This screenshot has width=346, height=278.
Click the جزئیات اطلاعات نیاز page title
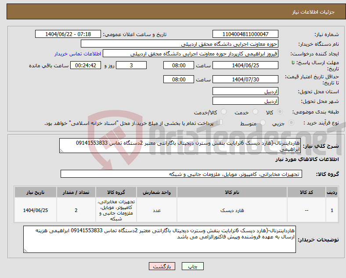click(314, 12)
